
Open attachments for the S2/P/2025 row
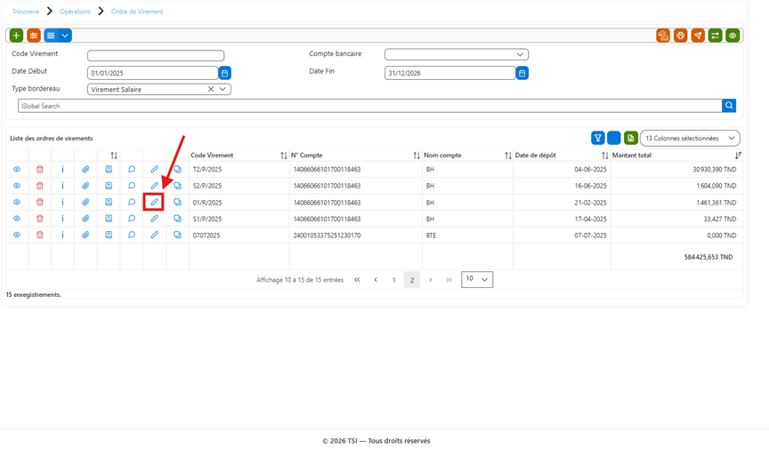point(85,186)
